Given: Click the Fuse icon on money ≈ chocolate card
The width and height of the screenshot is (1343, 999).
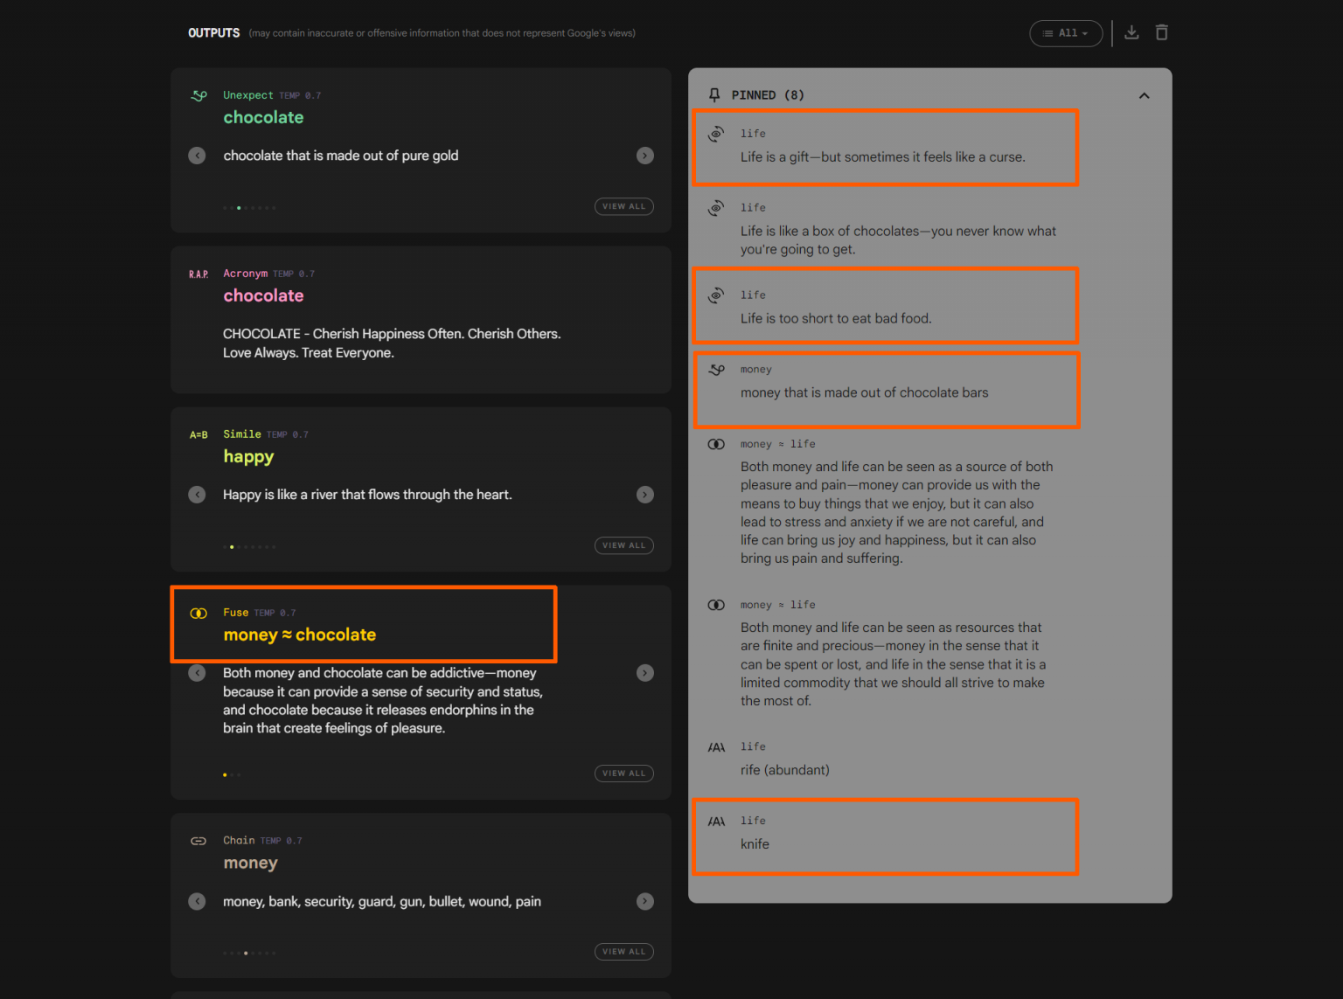Looking at the screenshot, I should [x=198, y=613].
